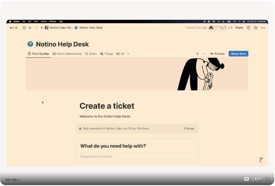Select the Form builder tab

click(38, 54)
